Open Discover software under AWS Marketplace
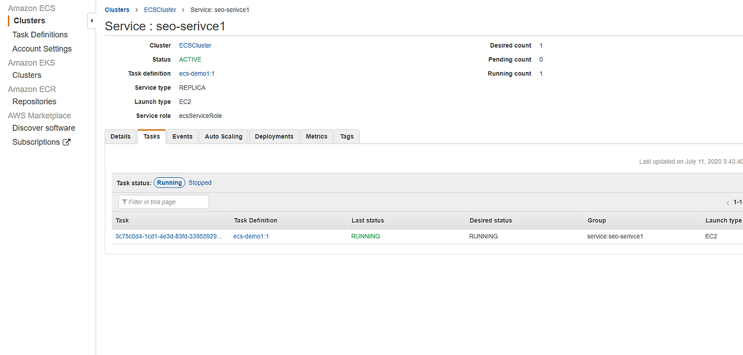Image resolution: width=743 pixels, height=355 pixels. [x=44, y=128]
